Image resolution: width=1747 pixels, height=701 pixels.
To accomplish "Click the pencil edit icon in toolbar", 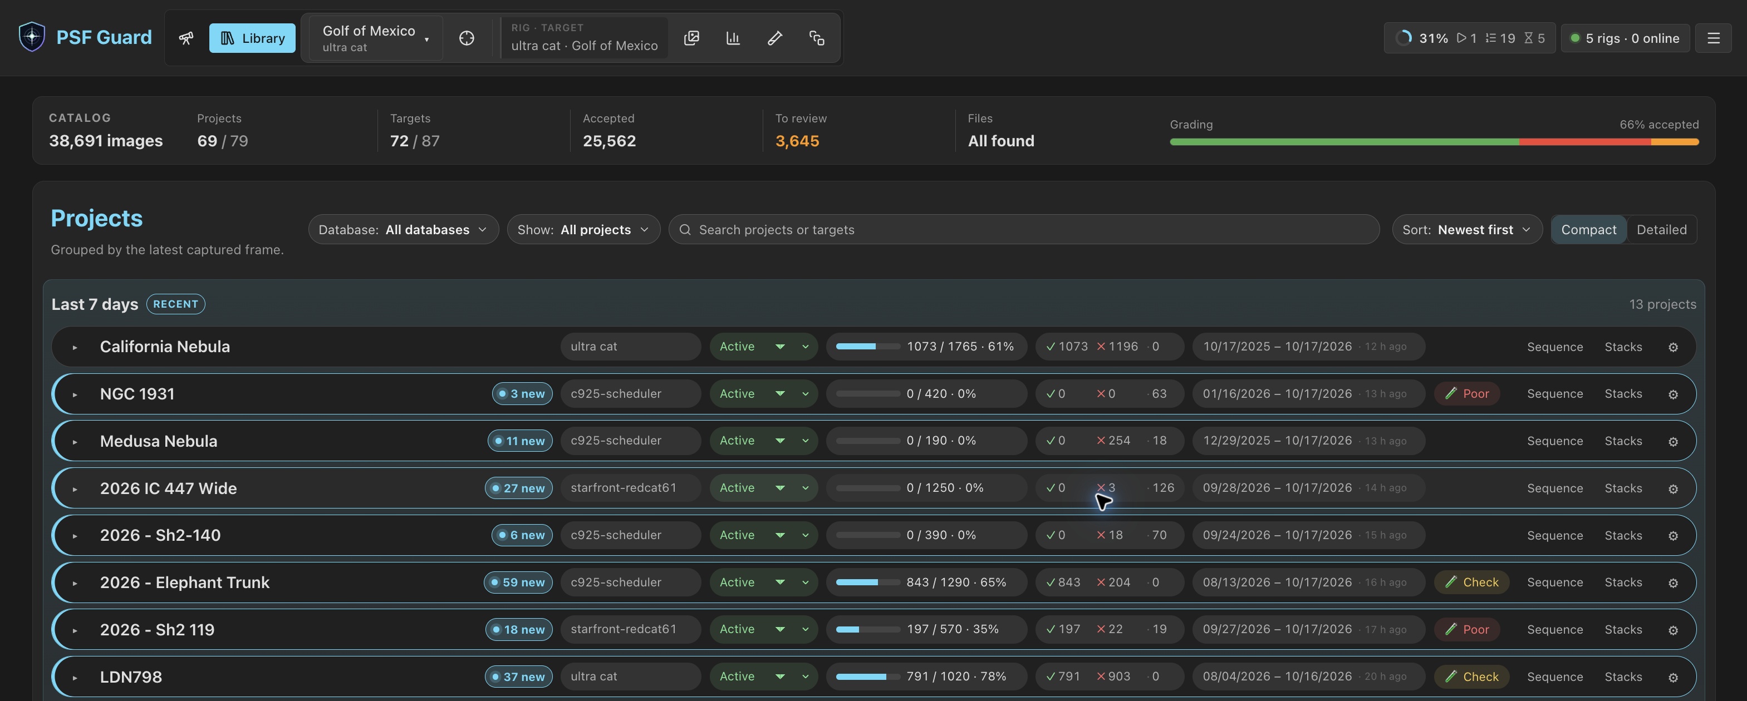I will pos(775,38).
